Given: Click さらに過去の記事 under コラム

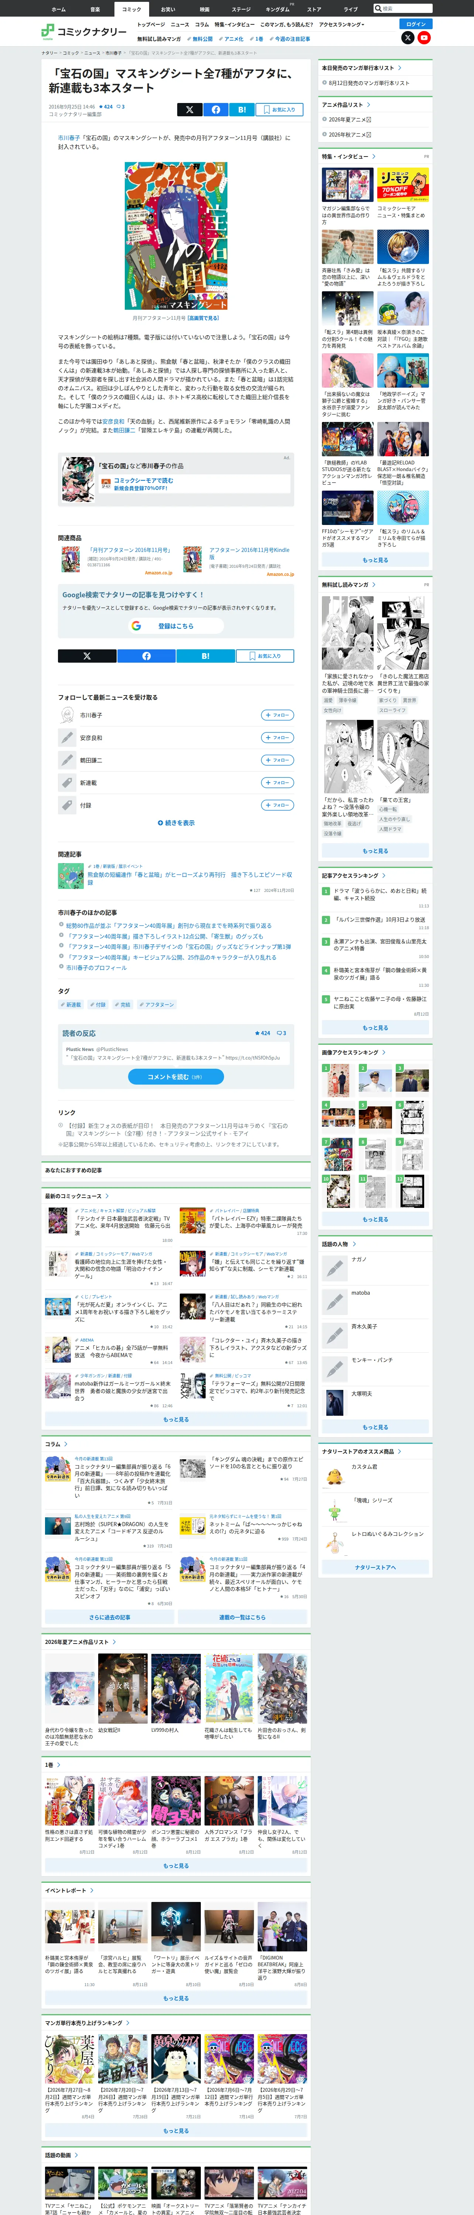Looking at the screenshot, I should click(x=109, y=1617).
